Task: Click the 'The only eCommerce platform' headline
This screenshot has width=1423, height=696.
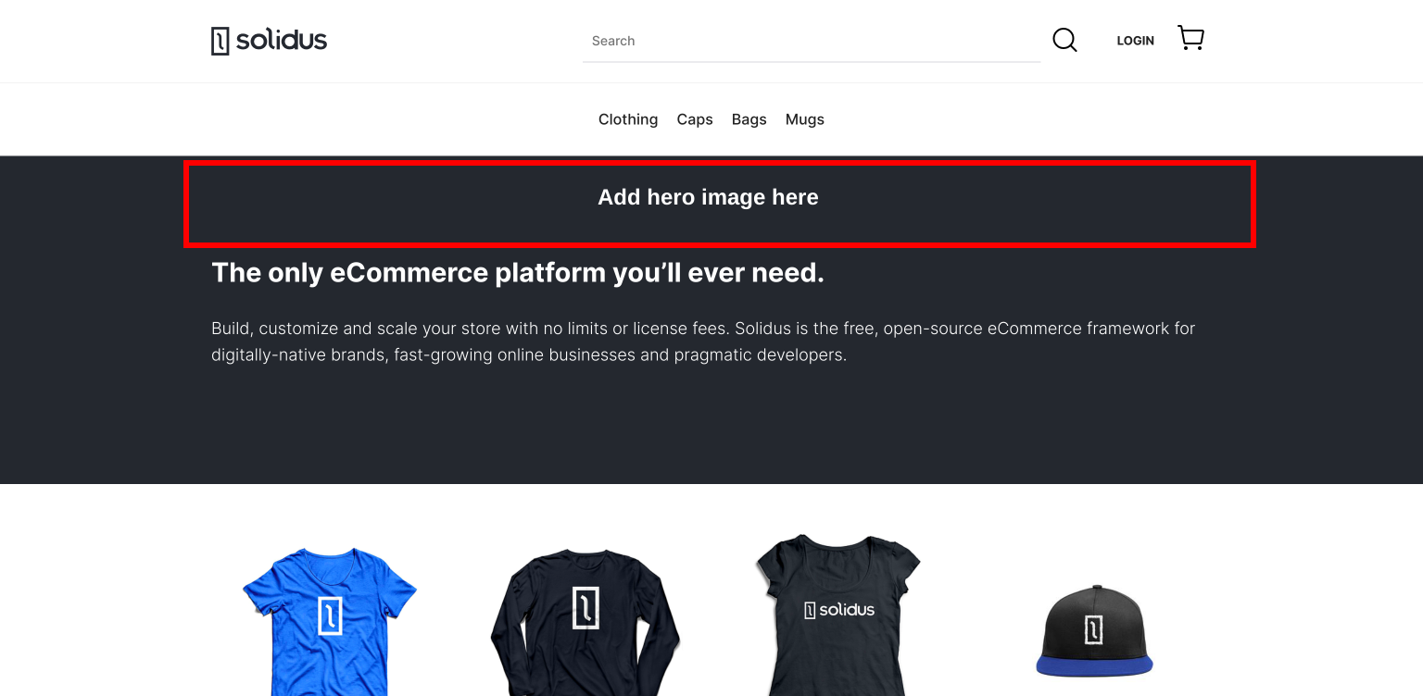Action: [517, 273]
